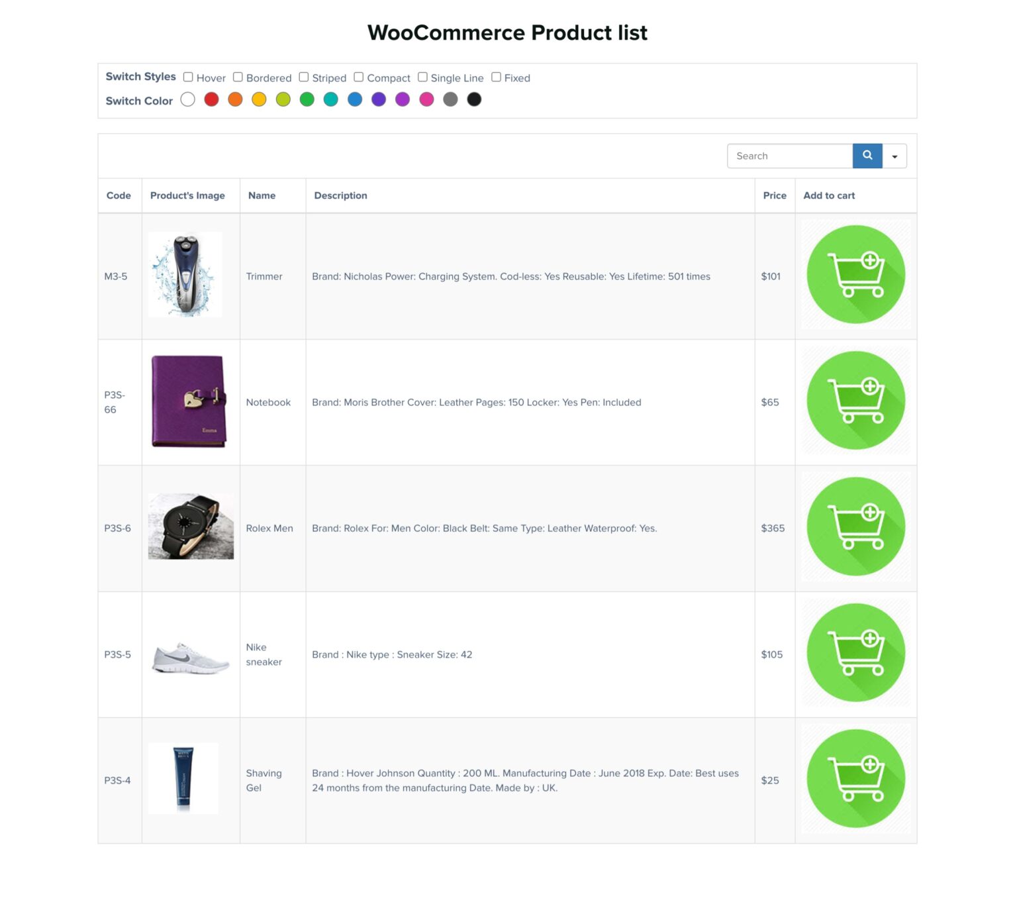Open the dropdown arrow beside search

[895, 156]
